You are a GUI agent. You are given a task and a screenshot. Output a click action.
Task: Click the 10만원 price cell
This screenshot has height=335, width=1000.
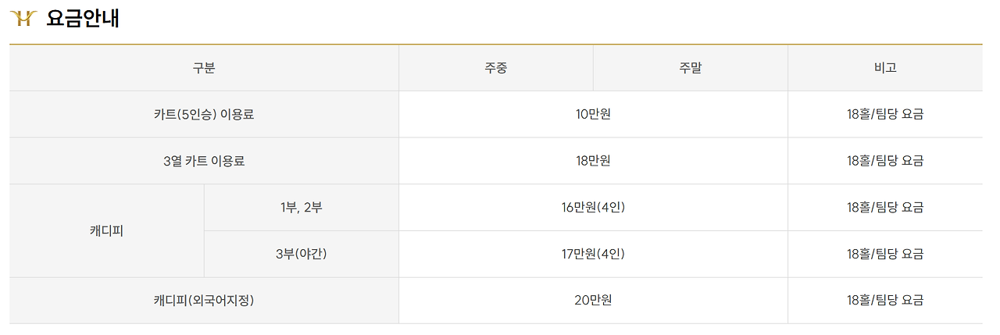(x=593, y=115)
